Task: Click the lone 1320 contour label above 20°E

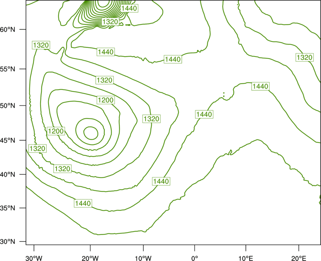Action: coord(305,57)
